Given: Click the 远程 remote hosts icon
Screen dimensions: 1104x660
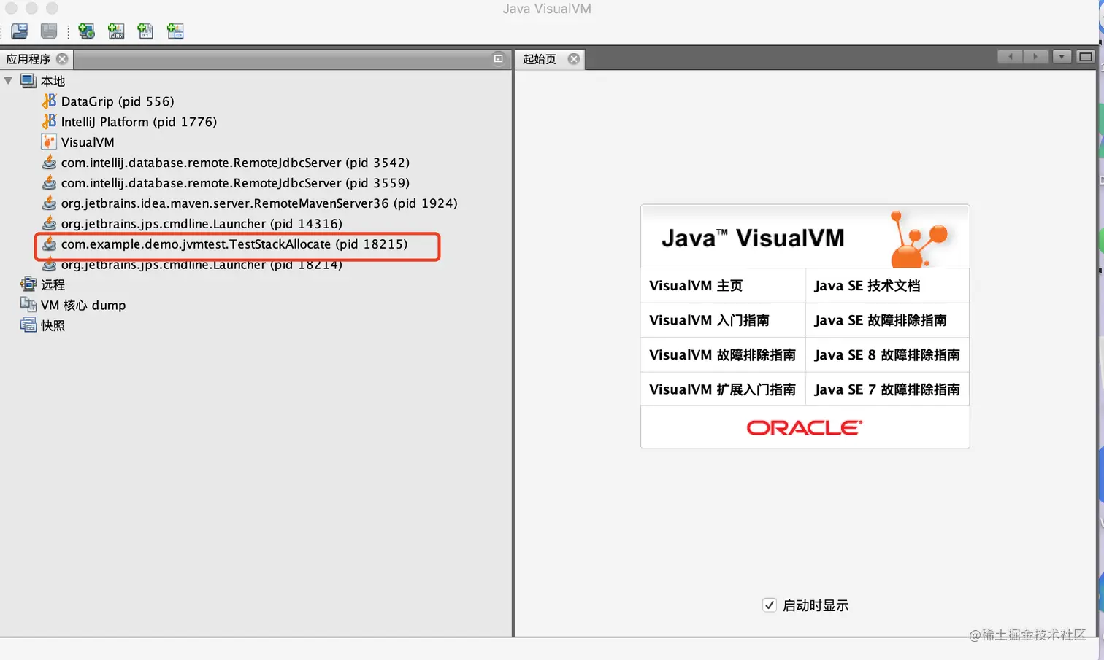Looking at the screenshot, I should point(28,284).
